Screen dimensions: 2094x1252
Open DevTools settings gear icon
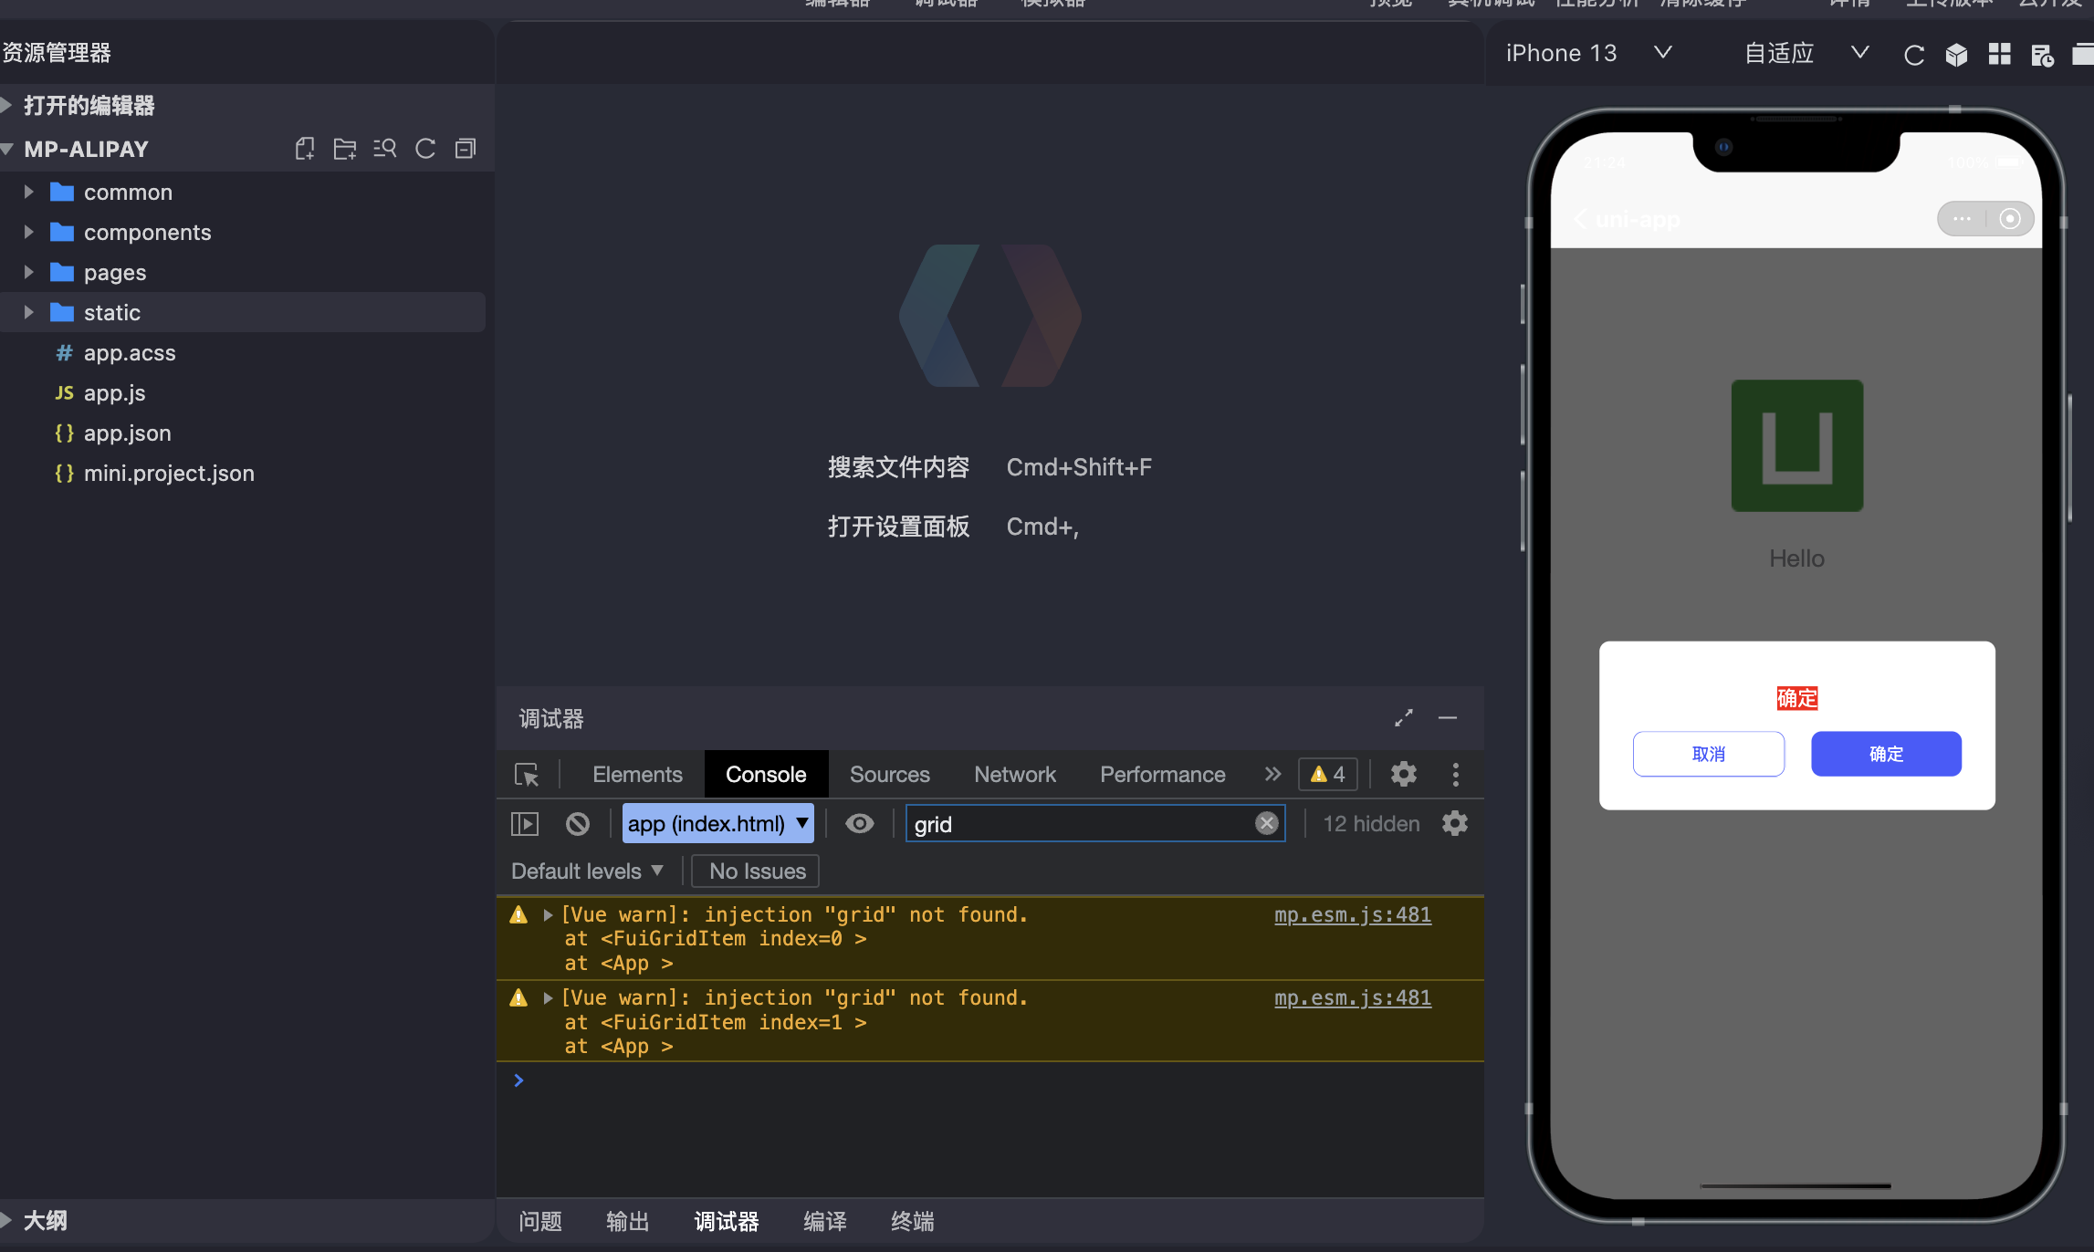[1403, 775]
